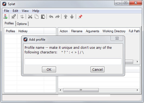Click the Splat rocket icon in title bar
The height and width of the screenshot is (103, 144).
[x=4, y=4]
